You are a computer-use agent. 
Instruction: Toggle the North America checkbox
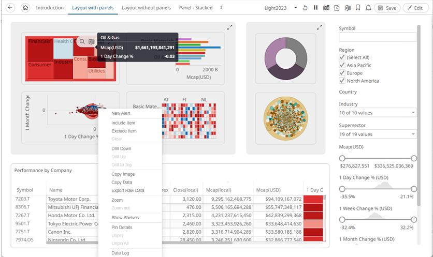(x=342, y=81)
